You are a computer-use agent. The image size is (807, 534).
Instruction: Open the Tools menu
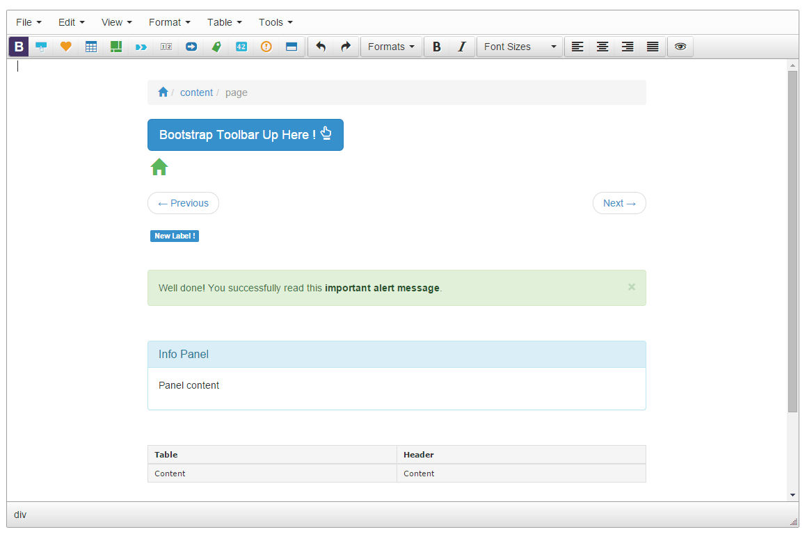pos(275,23)
